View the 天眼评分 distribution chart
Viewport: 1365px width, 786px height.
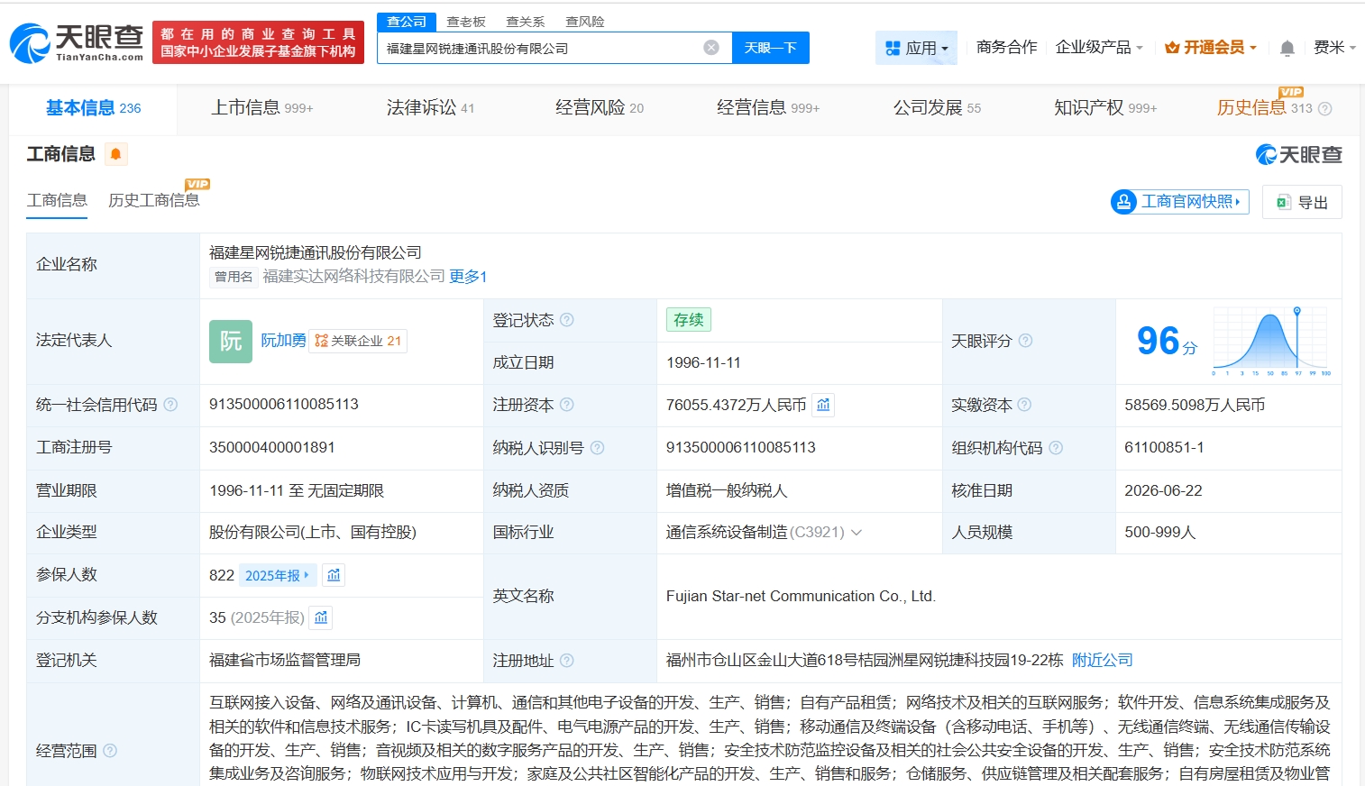(1271, 341)
